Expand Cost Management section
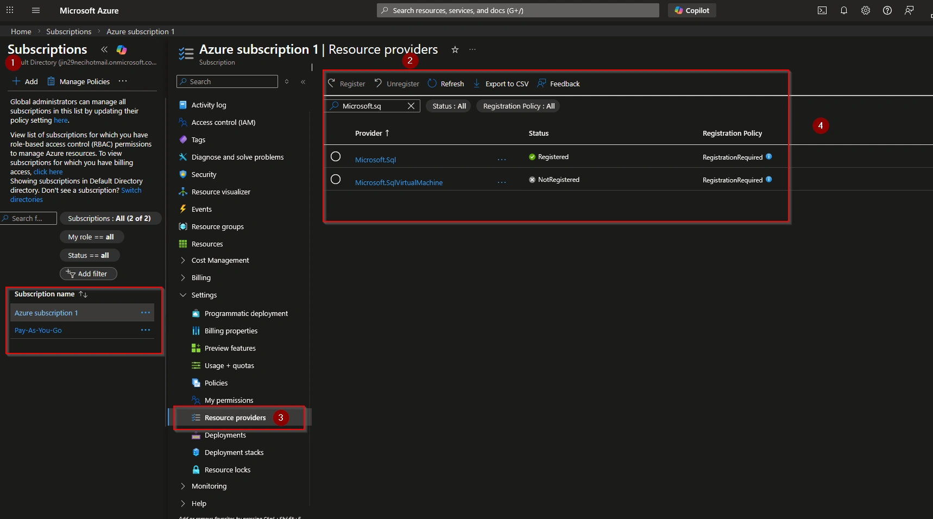The height and width of the screenshot is (519, 933). pyautogui.click(x=215, y=261)
